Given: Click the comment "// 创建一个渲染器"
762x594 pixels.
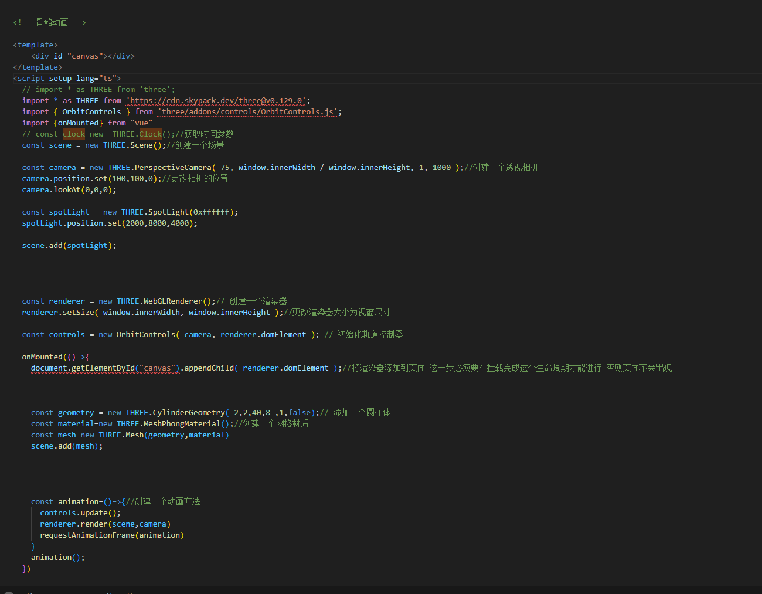Looking at the screenshot, I should point(251,301).
